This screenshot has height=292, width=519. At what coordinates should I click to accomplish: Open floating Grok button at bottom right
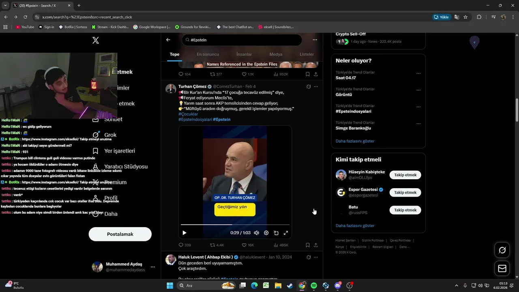tap(502, 250)
